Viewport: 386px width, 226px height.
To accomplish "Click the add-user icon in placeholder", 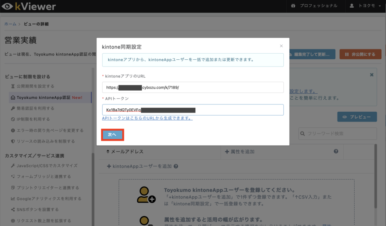I will 146,195.
